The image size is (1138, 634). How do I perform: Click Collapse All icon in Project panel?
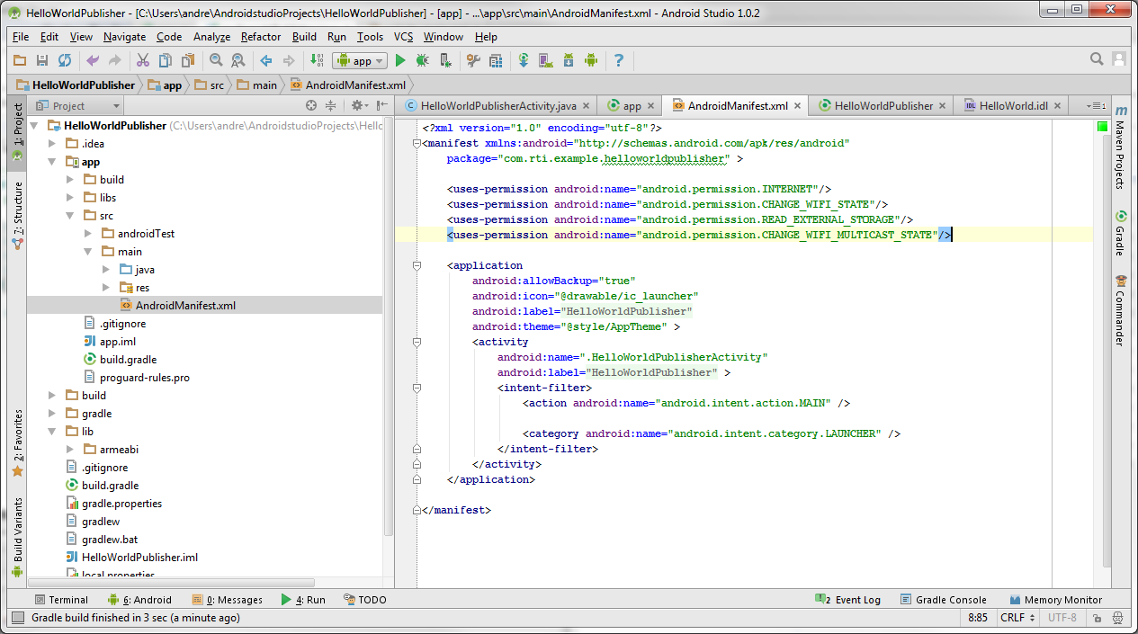tap(330, 105)
